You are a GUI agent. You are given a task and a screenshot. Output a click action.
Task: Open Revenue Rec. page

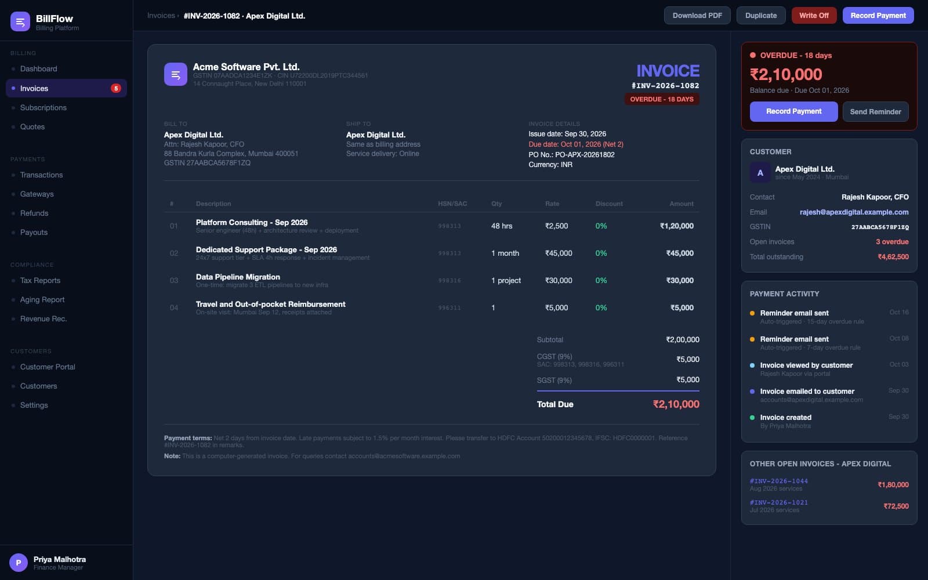pos(66,318)
